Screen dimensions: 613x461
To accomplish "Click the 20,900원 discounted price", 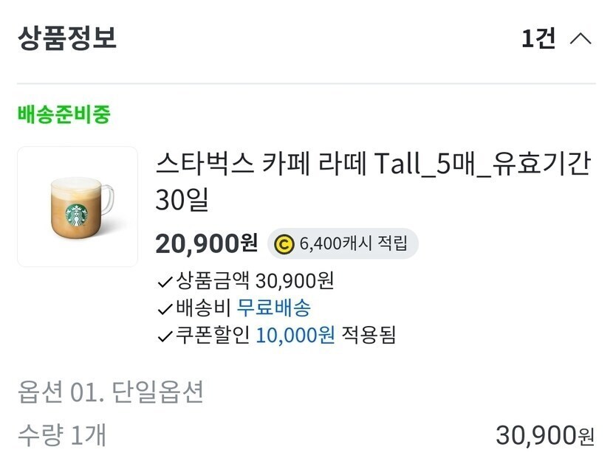I will coord(206,243).
